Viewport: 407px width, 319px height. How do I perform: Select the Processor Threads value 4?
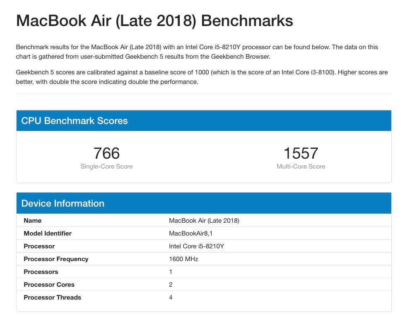171,298
